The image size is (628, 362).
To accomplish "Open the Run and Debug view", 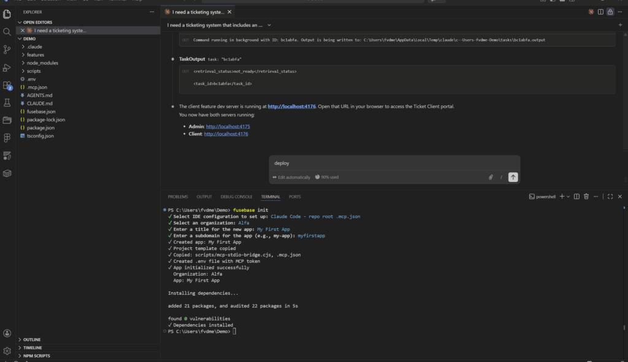I will 7,67.
